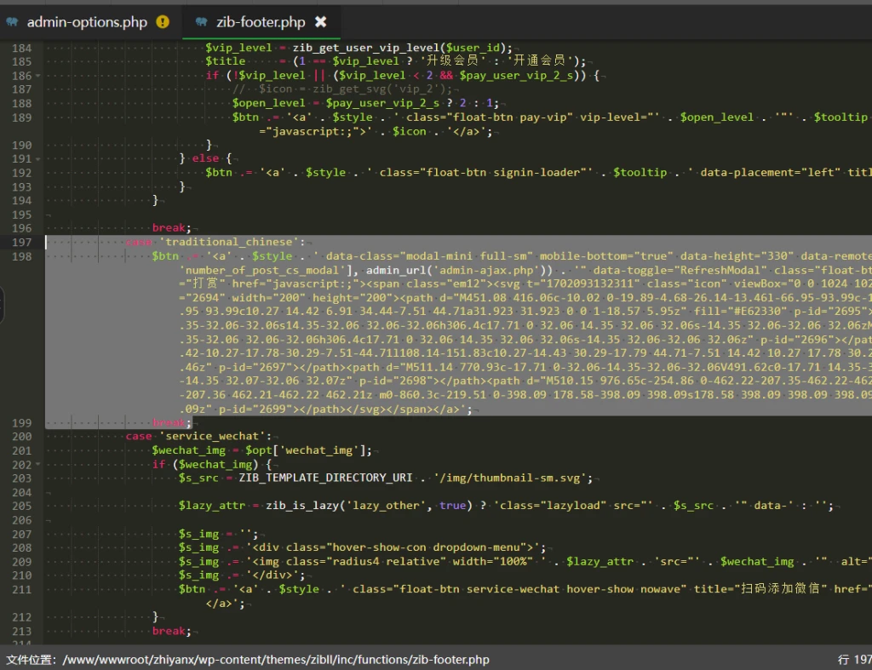Click the $title variable on line 185

tap(225, 61)
